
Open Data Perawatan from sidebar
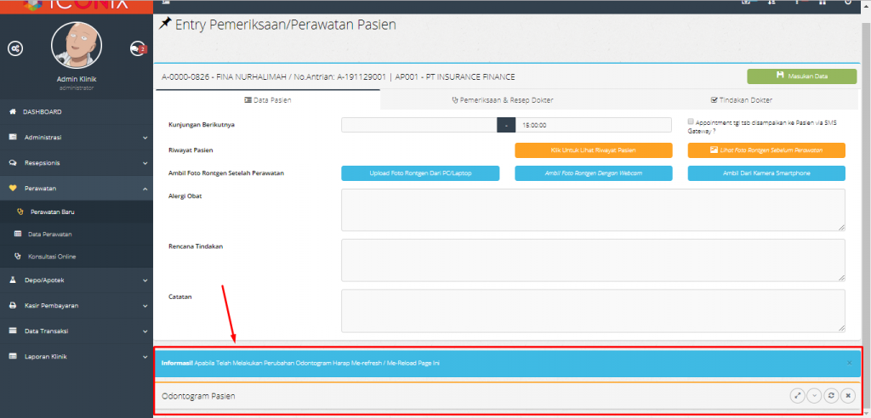tap(49, 234)
